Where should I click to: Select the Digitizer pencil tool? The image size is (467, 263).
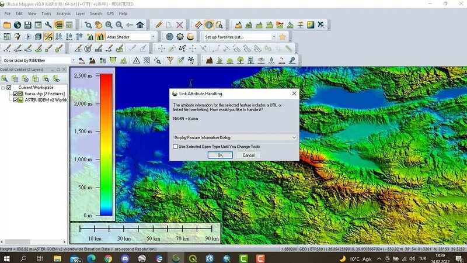[159, 25]
